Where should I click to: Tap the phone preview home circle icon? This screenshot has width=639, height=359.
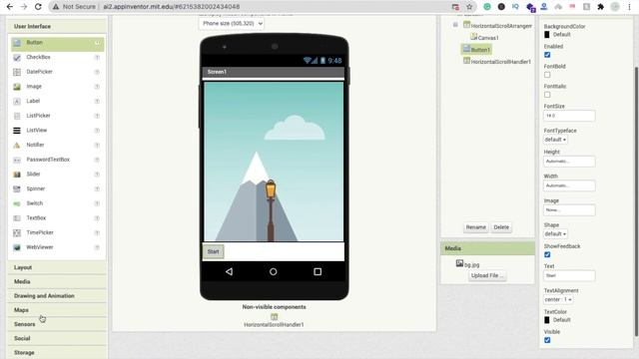pyautogui.click(x=273, y=271)
